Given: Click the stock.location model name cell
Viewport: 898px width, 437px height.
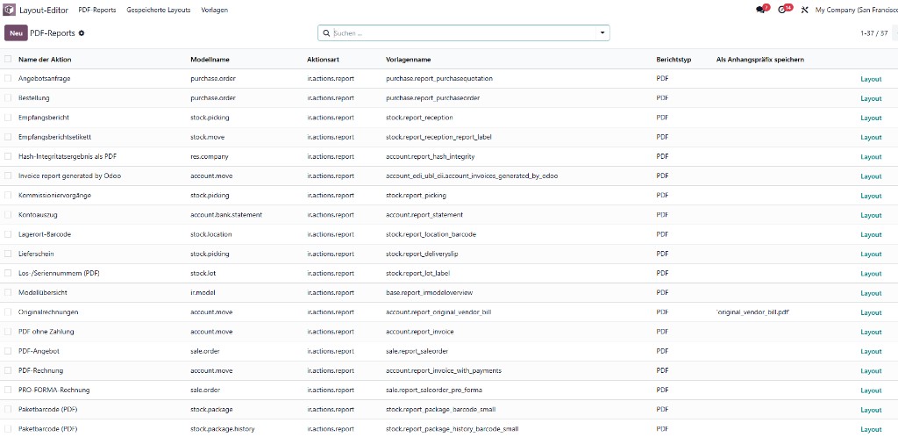Looking at the screenshot, I should click(x=210, y=234).
